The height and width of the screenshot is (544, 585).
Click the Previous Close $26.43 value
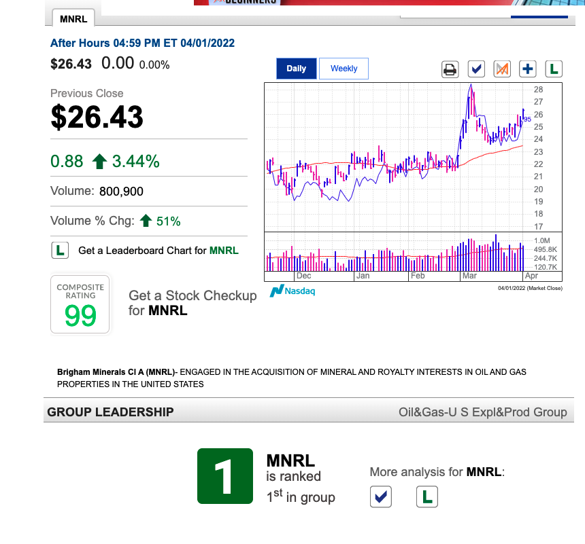97,117
